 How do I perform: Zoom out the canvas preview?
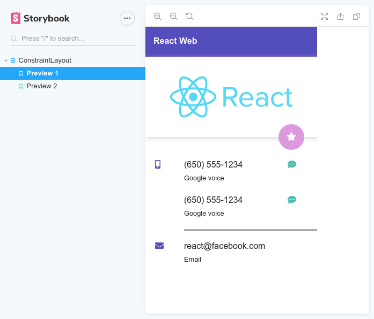point(173,16)
